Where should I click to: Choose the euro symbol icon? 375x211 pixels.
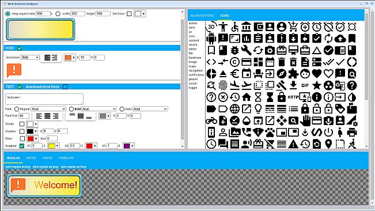coord(234,74)
